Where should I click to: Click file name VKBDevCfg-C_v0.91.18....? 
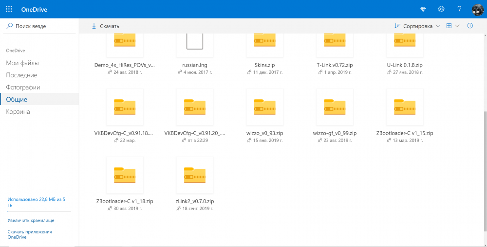(x=125, y=133)
